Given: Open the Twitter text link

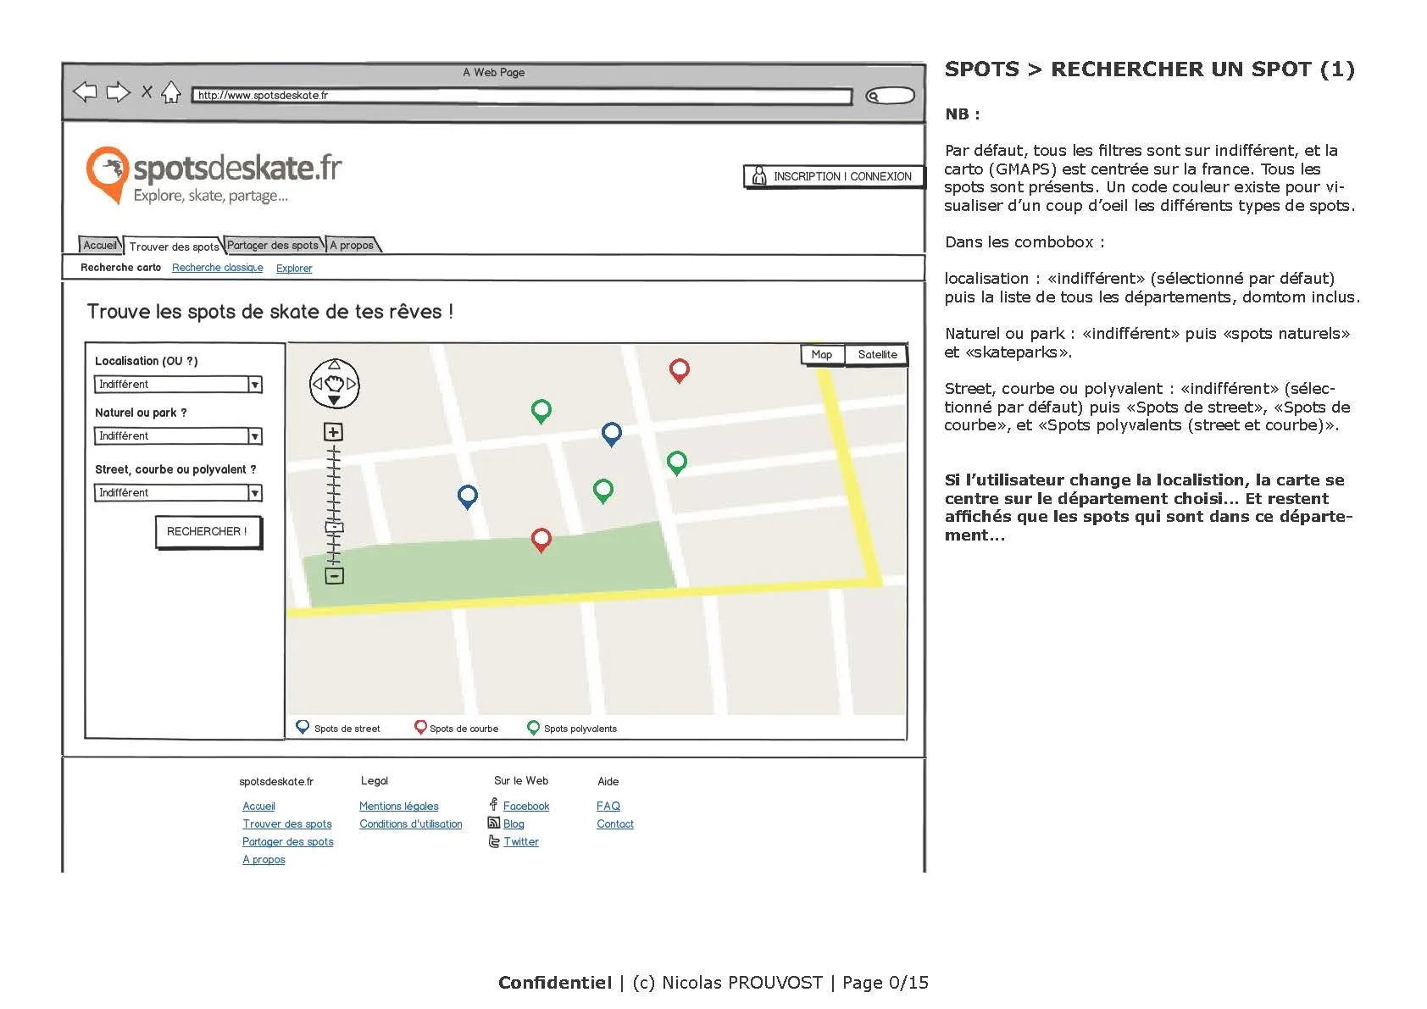Looking at the screenshot, I should coord(521,842).
